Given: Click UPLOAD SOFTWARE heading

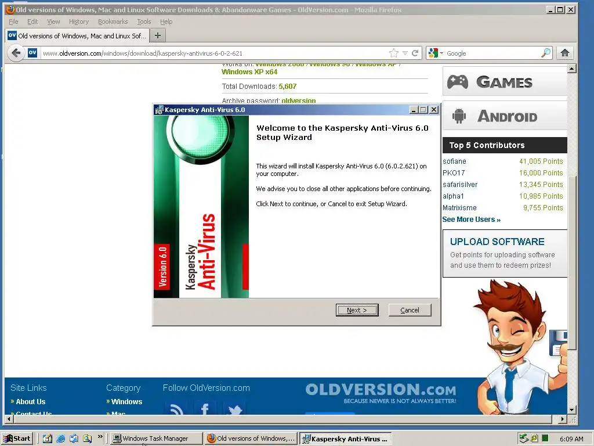Looking at the screenshot, I should click(x=497, y=242).
